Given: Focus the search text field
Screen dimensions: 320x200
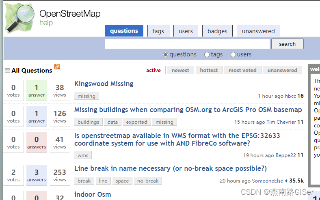Looking at the screenshot, I should [x=187, y=44].
